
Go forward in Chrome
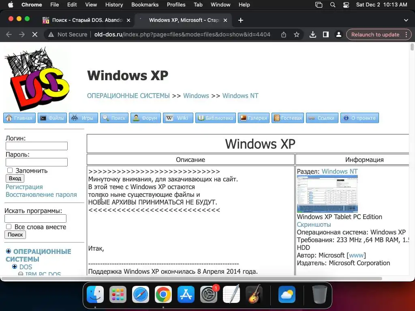[x=22, y=35]
